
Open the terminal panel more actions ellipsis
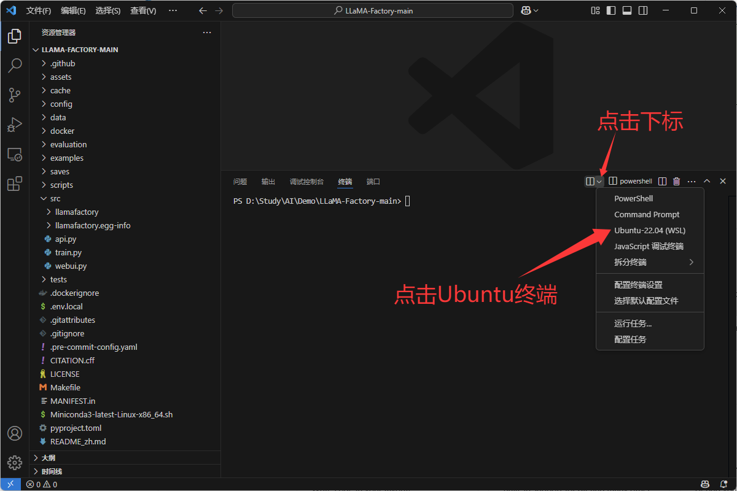point(692,181)
